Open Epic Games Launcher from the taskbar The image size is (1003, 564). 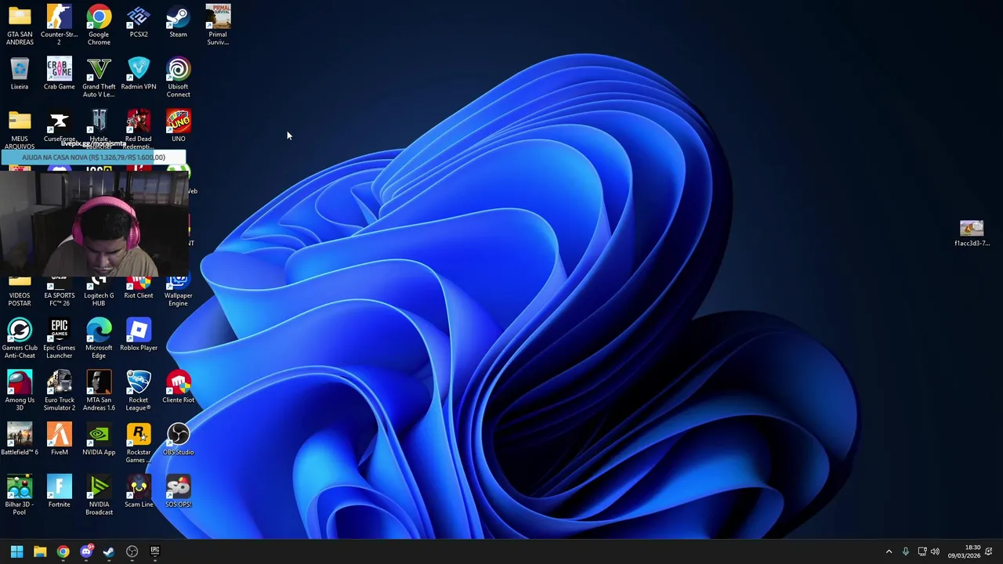click(x=155, y=551)
